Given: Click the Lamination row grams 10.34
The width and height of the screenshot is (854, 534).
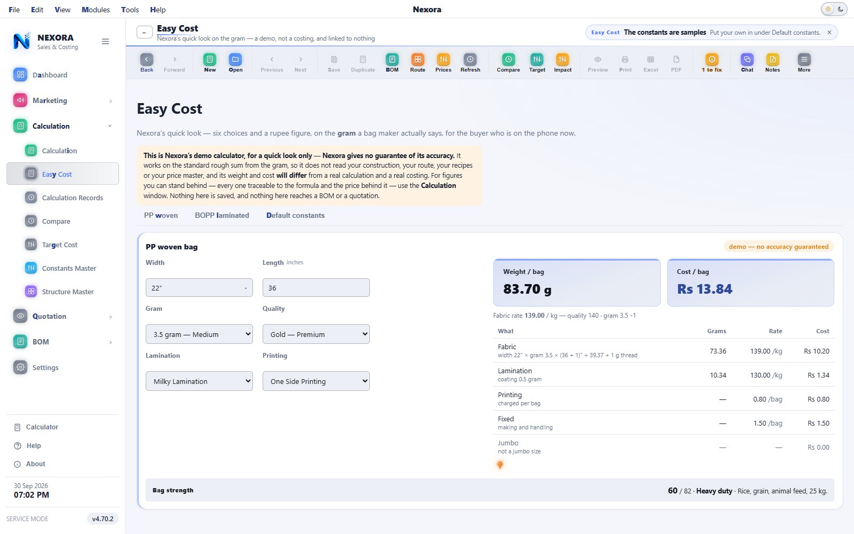Looking at the screenshot, I should coord(718,375).
